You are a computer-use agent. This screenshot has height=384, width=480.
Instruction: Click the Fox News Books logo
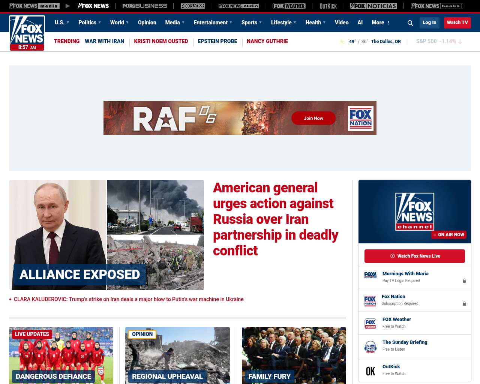pyautogui.click(x=436, y=6)
